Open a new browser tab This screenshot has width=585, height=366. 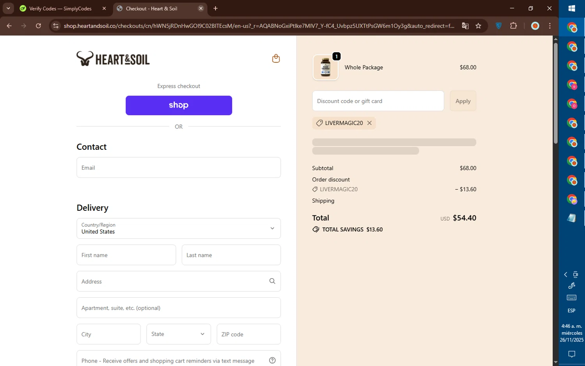pyautogui.click(x=216, y=8)
